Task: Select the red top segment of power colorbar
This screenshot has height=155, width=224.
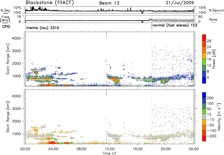Action: click(x=204, y=37)
